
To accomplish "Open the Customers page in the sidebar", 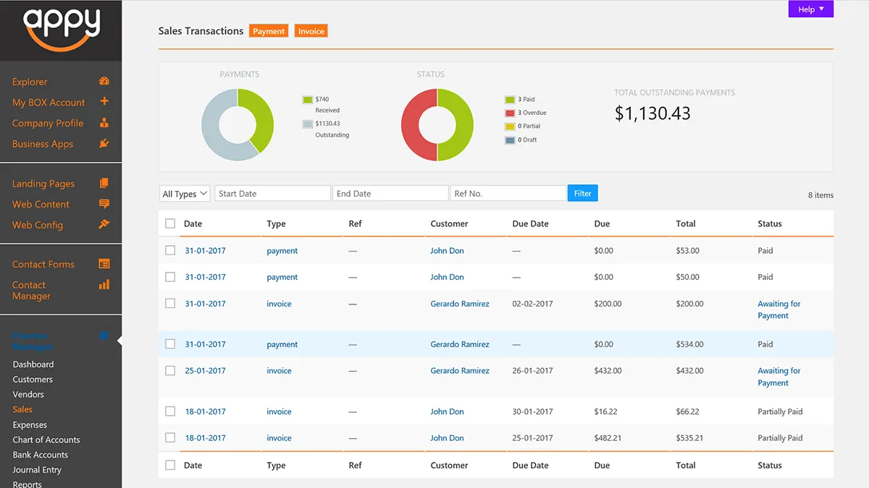I will click(x=33, y=380).
